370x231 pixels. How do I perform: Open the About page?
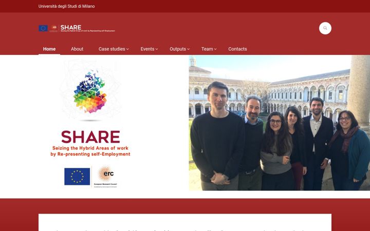[x=77, y=49]
